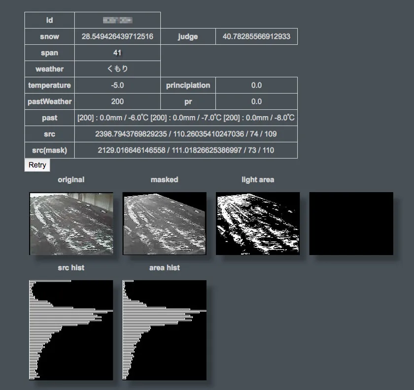Screen dimensions: 414x390
Task: Open the original road camera image
Action: coord(71,223)
